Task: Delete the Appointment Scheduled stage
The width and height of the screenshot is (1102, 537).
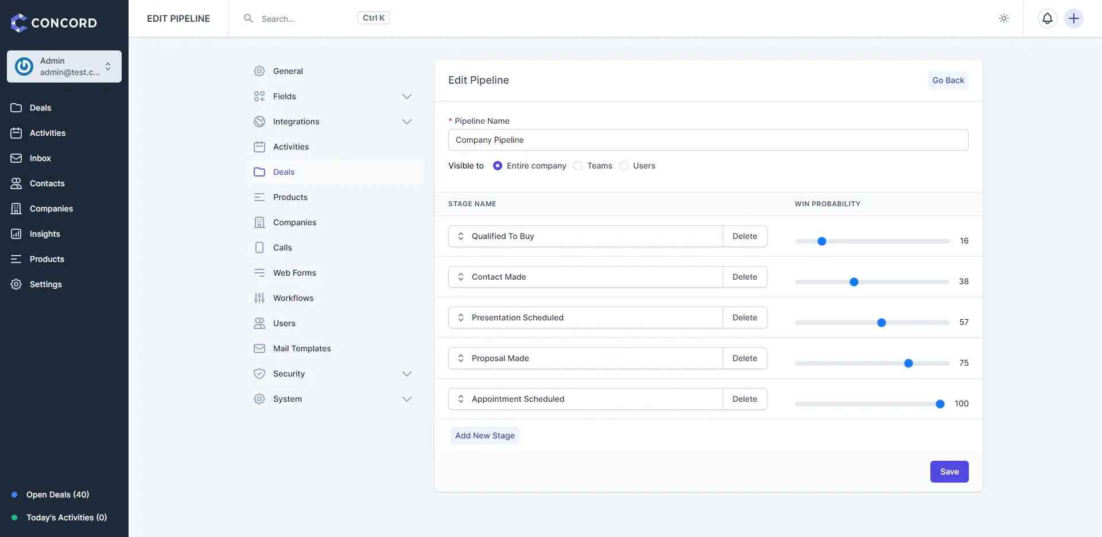Action: coord(744,399)
